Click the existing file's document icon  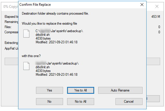[26, 34]
